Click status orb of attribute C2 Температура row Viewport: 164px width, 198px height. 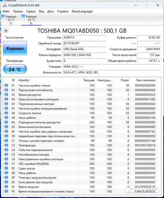tap(6, 145)
